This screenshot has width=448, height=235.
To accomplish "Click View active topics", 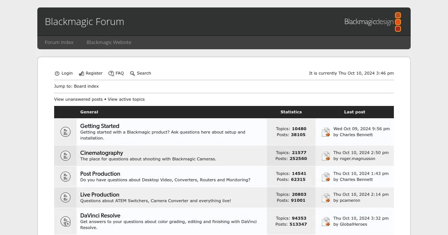I will tap(126, 99).
